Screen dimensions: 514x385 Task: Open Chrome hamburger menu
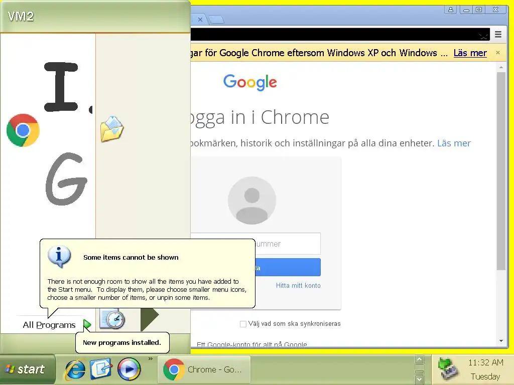point(498,35)
